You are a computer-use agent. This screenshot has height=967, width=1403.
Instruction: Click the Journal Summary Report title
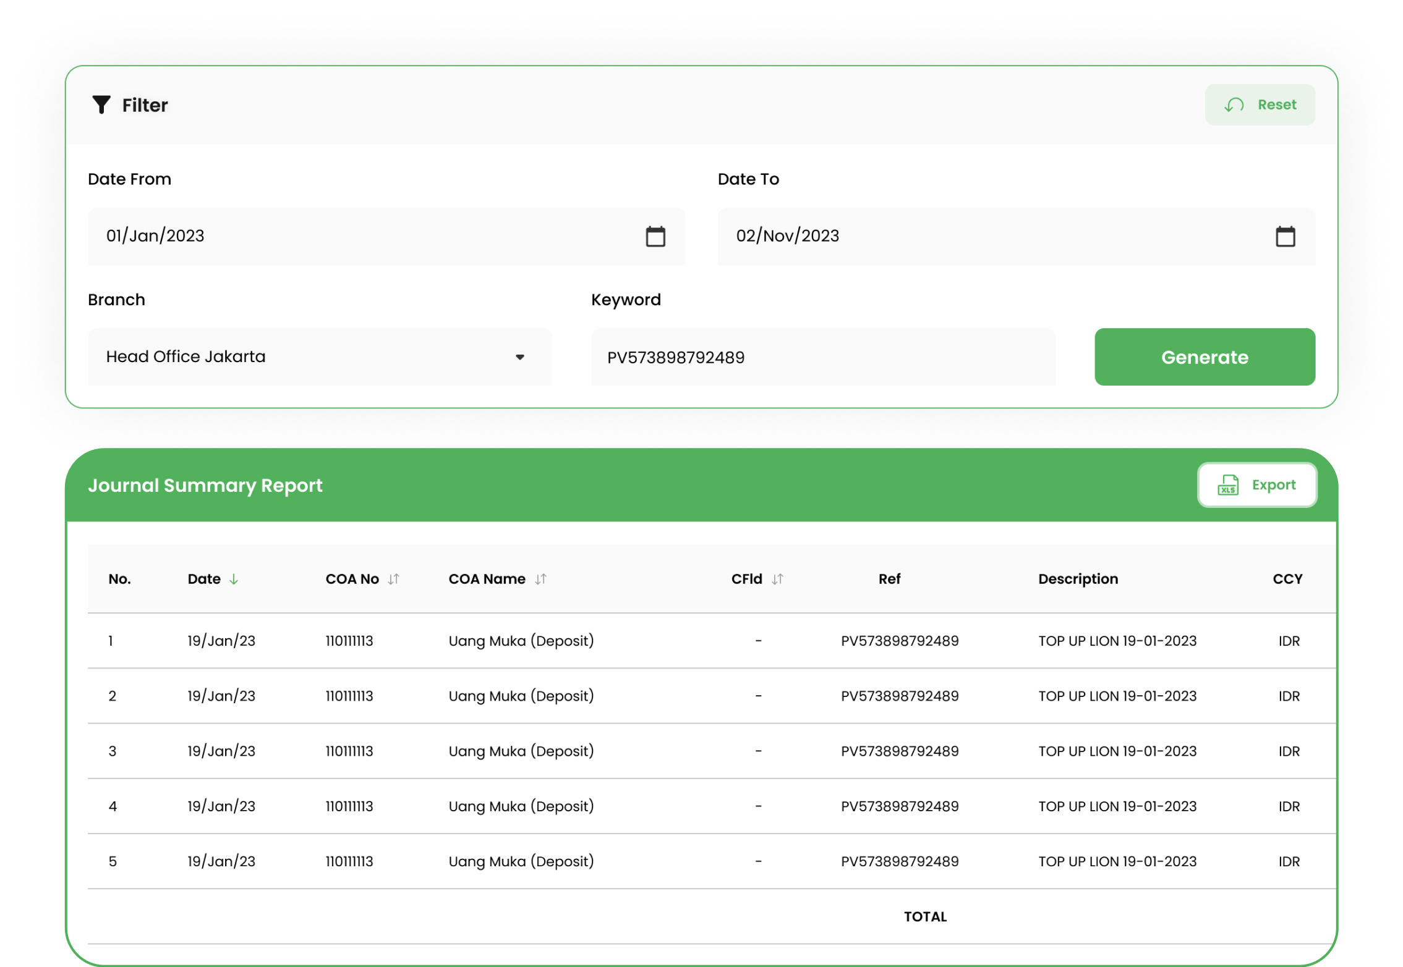[x=205, y=486]
